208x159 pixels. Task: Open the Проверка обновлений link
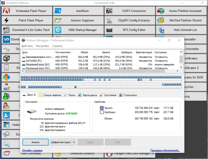point(165,150)
